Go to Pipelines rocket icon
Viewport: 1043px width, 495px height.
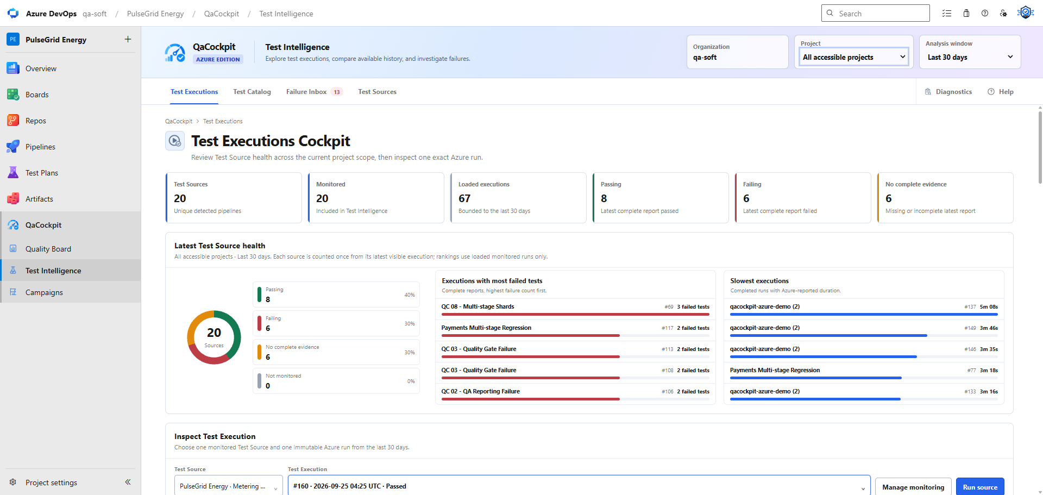pyautogui.click(x=13, y=147)
